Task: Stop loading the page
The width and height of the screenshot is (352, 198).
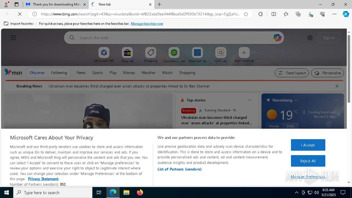Action: point(20,14)
